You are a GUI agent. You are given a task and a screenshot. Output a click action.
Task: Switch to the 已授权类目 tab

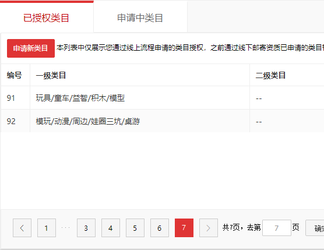pyautogui.click(x=46, y=17)
